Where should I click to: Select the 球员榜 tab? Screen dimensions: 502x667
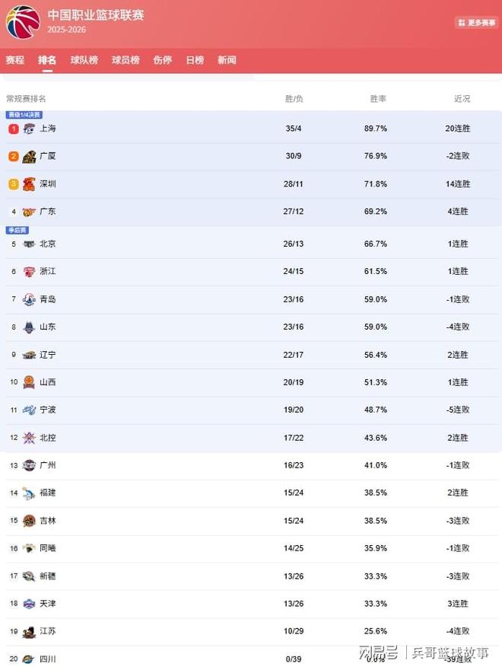125,60
